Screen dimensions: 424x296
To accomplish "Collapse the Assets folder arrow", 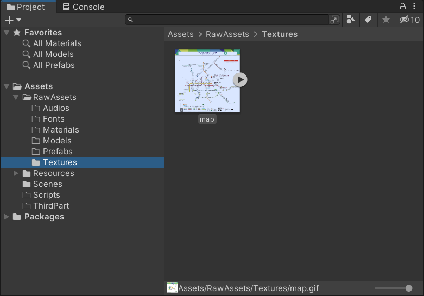I will 7,86.
